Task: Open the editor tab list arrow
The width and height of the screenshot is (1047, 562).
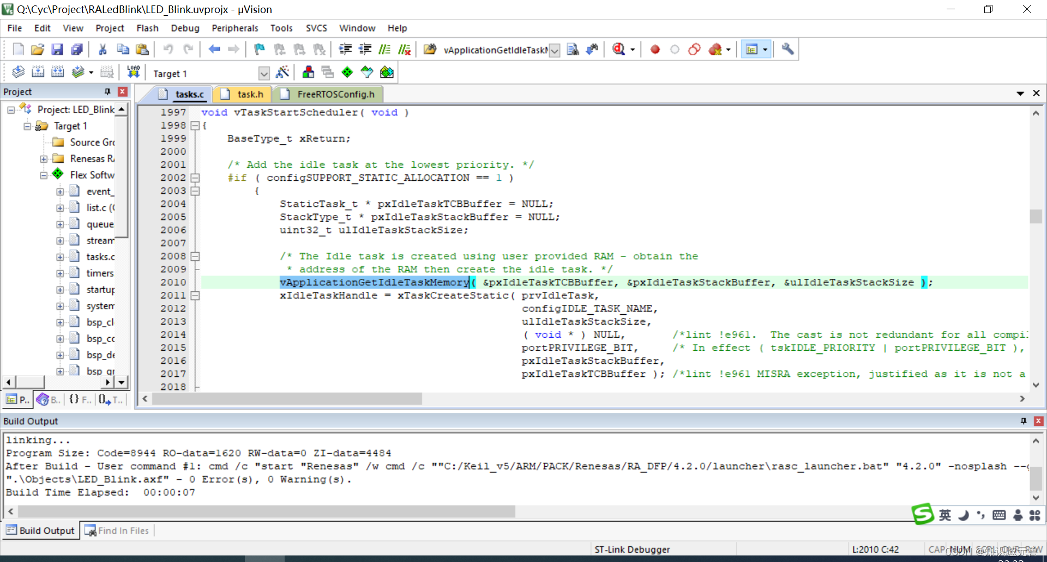Action: pyautogui.click(x=1020, y=94)
